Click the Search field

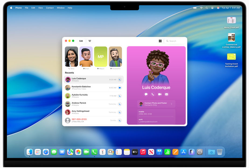(174, 41)
